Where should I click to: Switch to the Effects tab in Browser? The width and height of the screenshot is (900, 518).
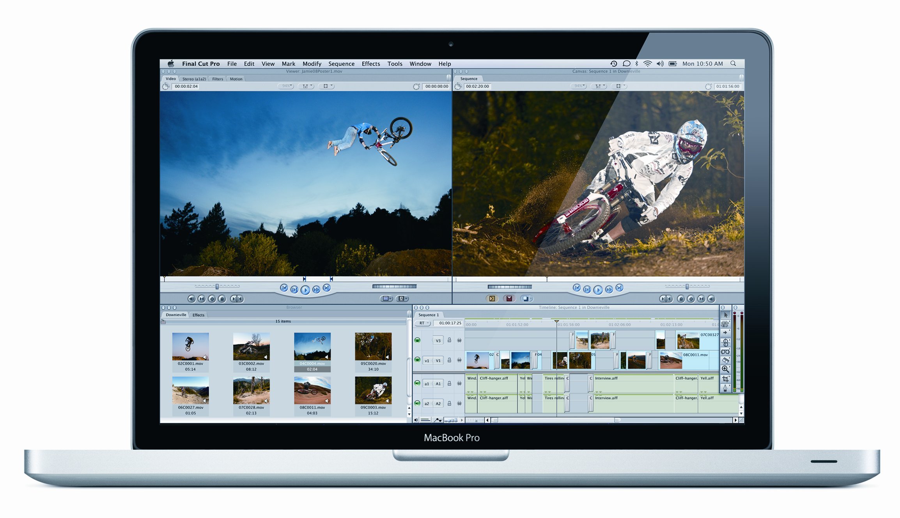(x=198, y=315)
